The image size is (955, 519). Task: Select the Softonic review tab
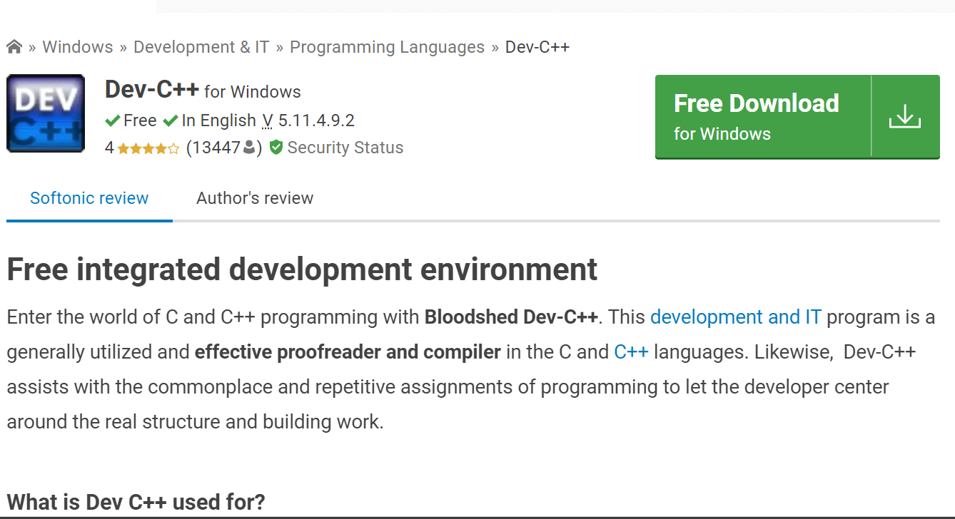[x=89, y=198]
